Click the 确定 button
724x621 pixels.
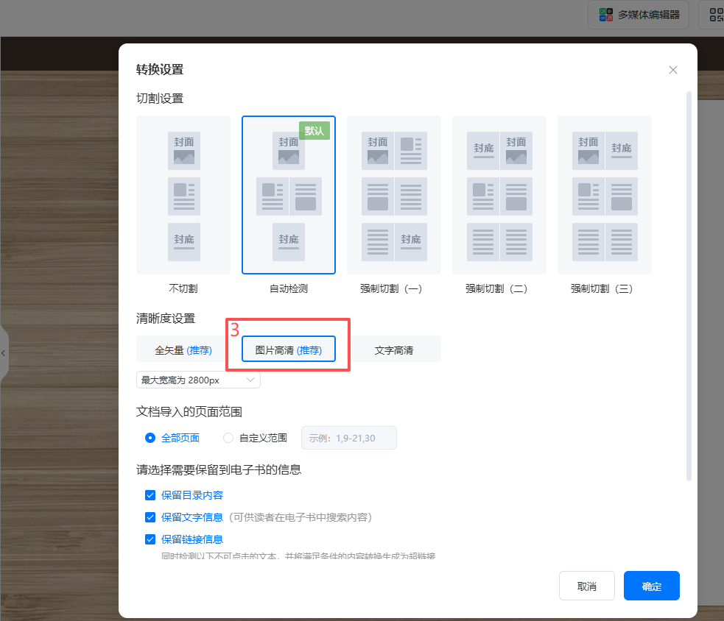tap(651, 586)
